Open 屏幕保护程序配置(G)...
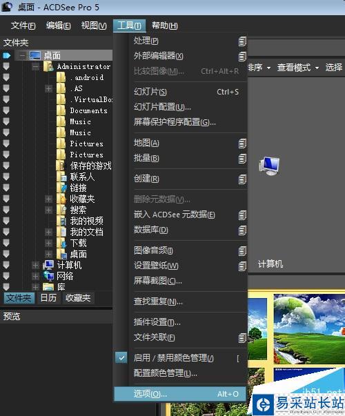Screen dimensions: 345x416 [x=188, y=122]
